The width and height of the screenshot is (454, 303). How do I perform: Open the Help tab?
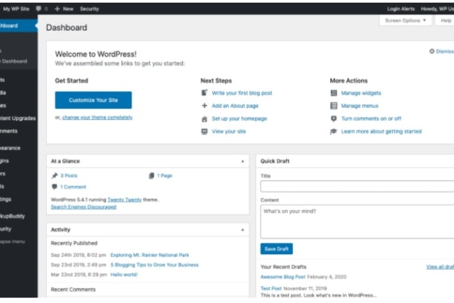[x=445, y=20]
